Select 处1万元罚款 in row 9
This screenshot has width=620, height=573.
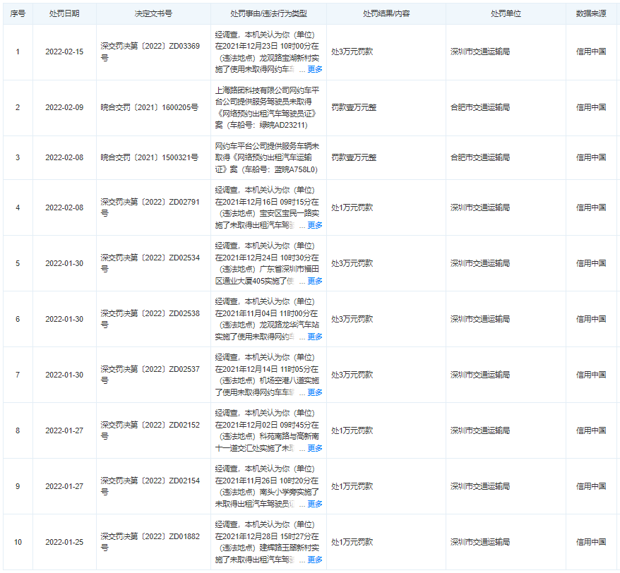tap(352, 486)
